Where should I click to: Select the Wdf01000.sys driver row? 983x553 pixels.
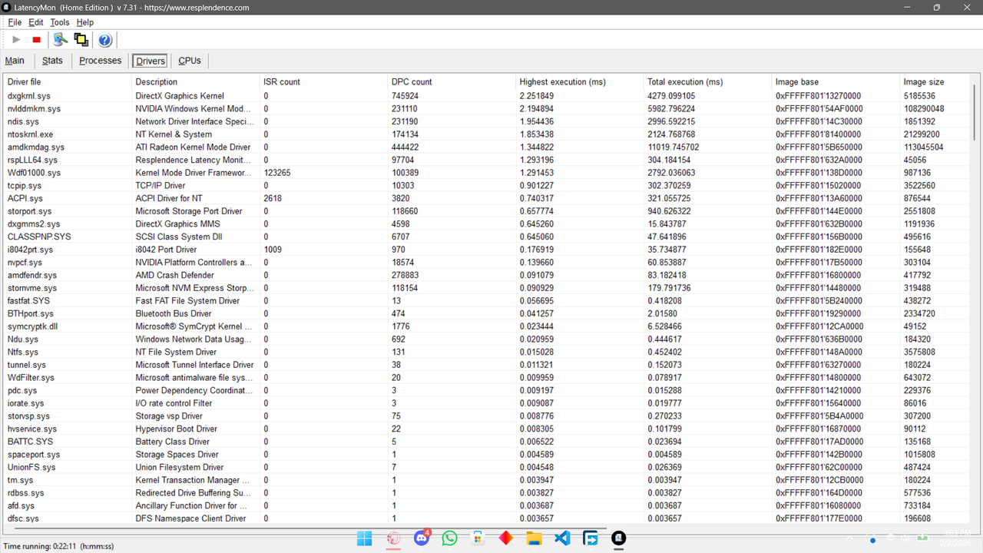(487, 173)
